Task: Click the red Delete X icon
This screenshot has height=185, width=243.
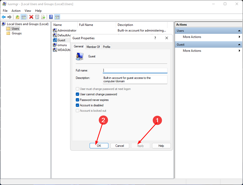Action: 31,17
